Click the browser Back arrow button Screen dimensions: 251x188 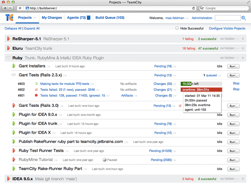point(5,8)
